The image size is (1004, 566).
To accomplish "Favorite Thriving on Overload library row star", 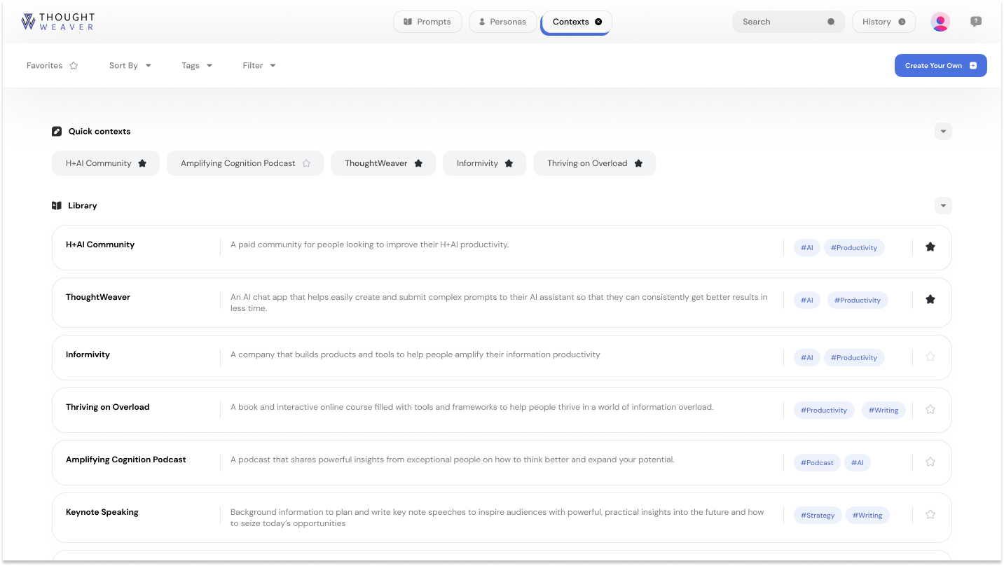I will [930, 409].
